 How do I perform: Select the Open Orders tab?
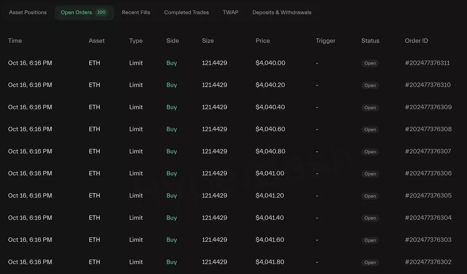point(76,12)
